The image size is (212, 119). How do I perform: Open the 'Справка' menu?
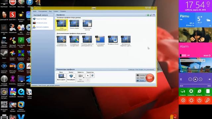63,11
